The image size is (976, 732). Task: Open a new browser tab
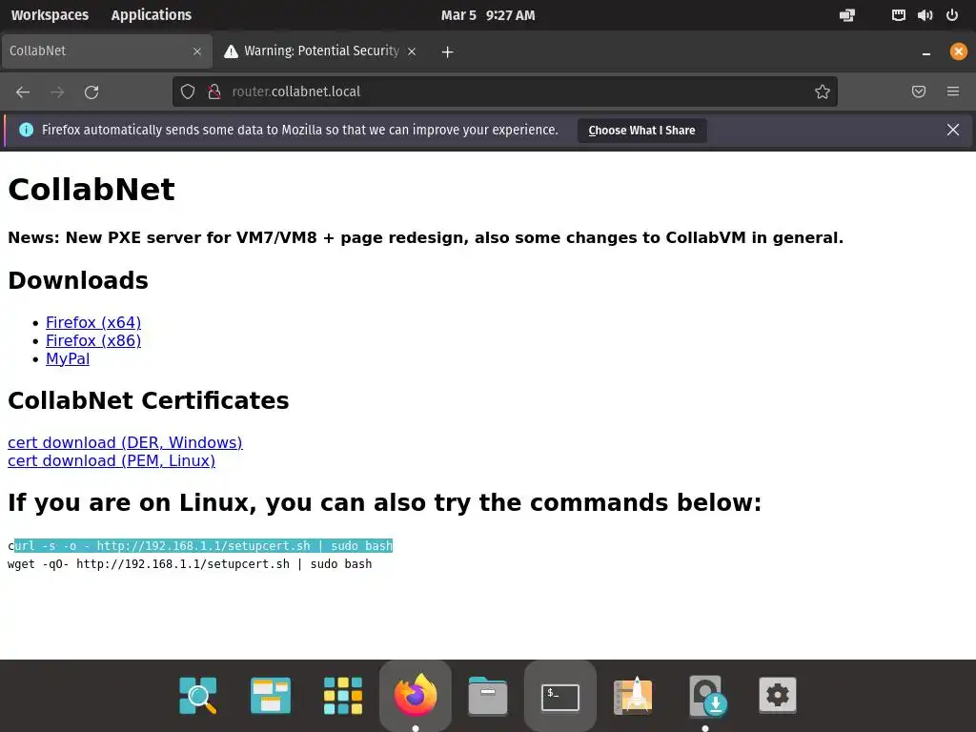[447, 51]
